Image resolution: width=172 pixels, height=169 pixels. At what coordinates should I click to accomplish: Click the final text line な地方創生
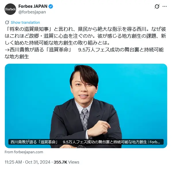(x=17, y=57)
